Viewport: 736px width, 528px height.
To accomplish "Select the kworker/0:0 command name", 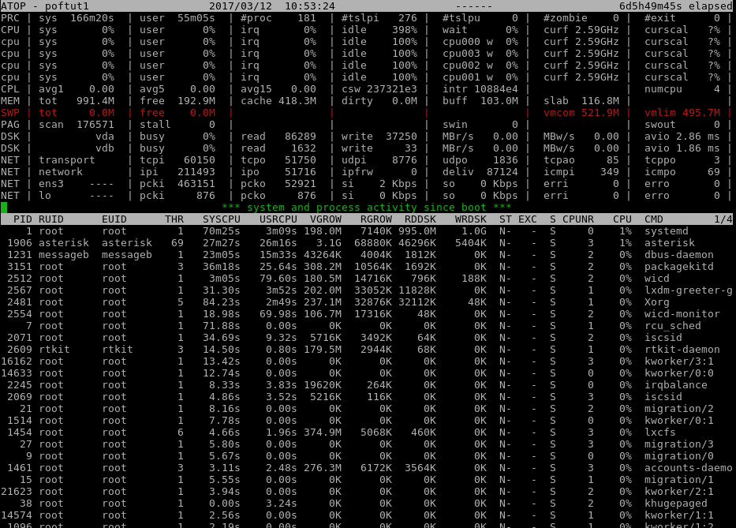I will (679, 373).
